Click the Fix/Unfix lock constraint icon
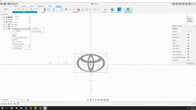196x110 pixels. (x=78, y=9)
